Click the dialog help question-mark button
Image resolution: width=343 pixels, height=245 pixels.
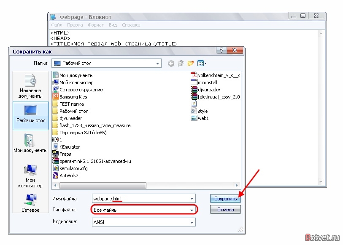tap(221, 50)
